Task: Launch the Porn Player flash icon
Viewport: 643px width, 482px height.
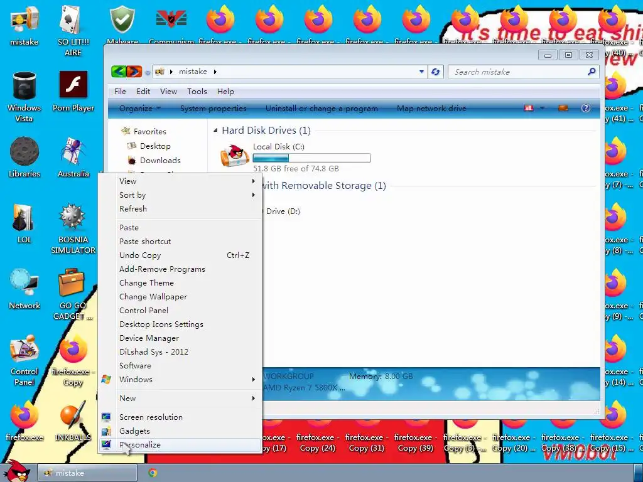Action: click(x=73, y=91)
